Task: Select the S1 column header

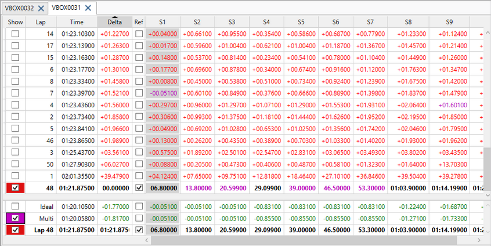Action: point(162,21)
